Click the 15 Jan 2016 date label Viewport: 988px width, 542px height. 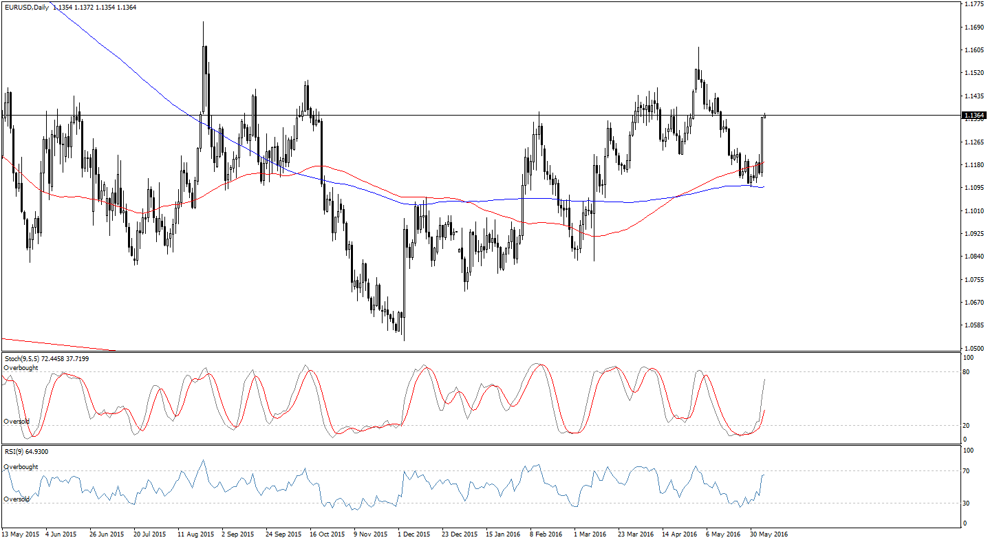[503, 534]
